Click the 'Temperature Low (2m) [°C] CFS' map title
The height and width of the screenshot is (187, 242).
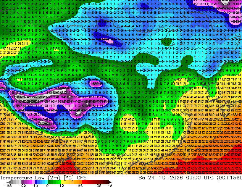(x=43, y=178)
